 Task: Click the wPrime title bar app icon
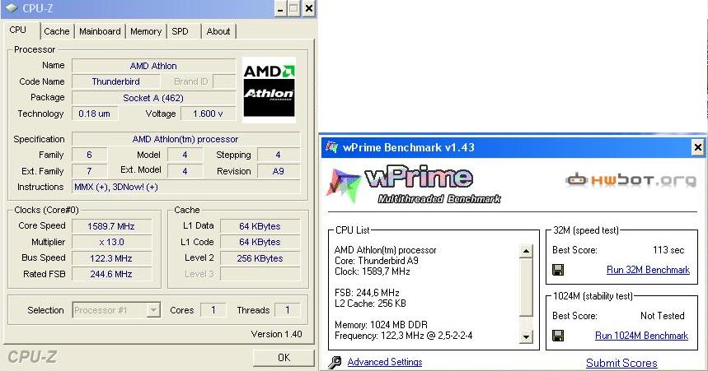(x=332, y=147)
